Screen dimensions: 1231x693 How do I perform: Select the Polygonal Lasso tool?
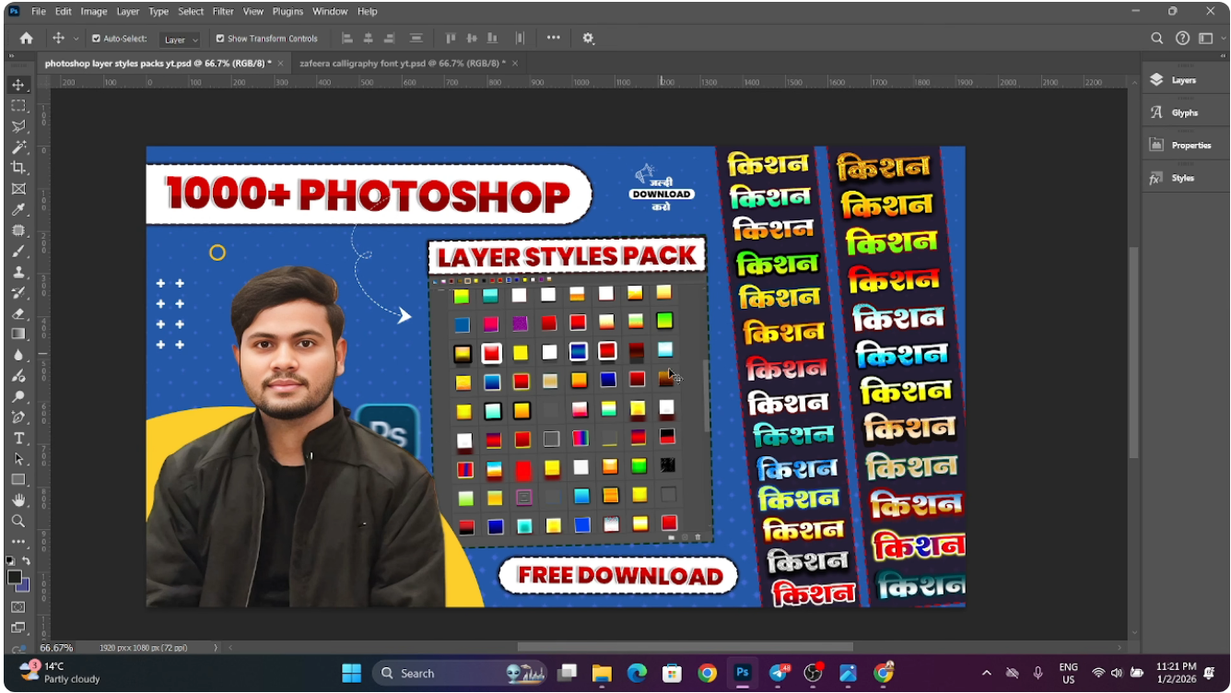click(18, 126)
